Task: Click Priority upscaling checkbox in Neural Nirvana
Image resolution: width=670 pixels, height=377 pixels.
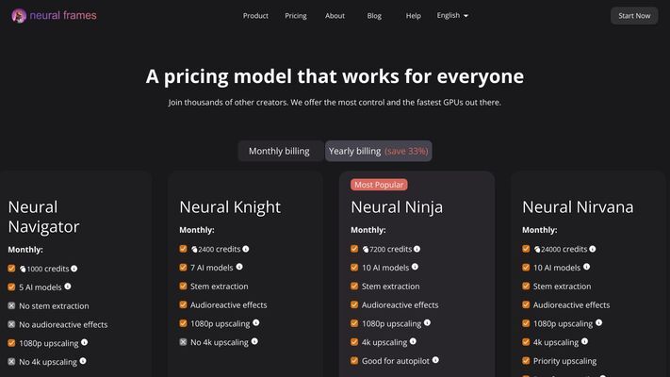Action: (x=526, y=361)
